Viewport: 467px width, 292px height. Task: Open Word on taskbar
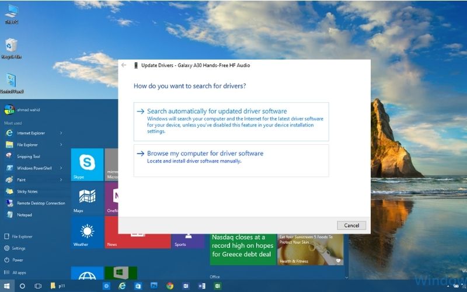(201, 286)
